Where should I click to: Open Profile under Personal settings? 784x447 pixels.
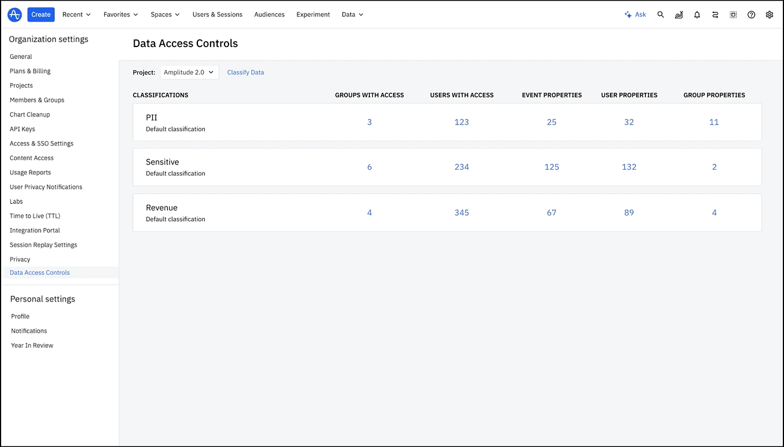(x=20, y=316)
